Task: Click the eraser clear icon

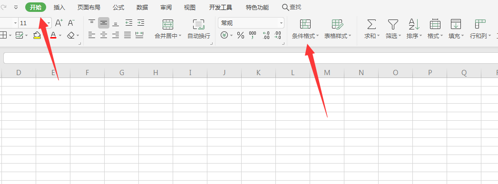Action: (71, 35)
